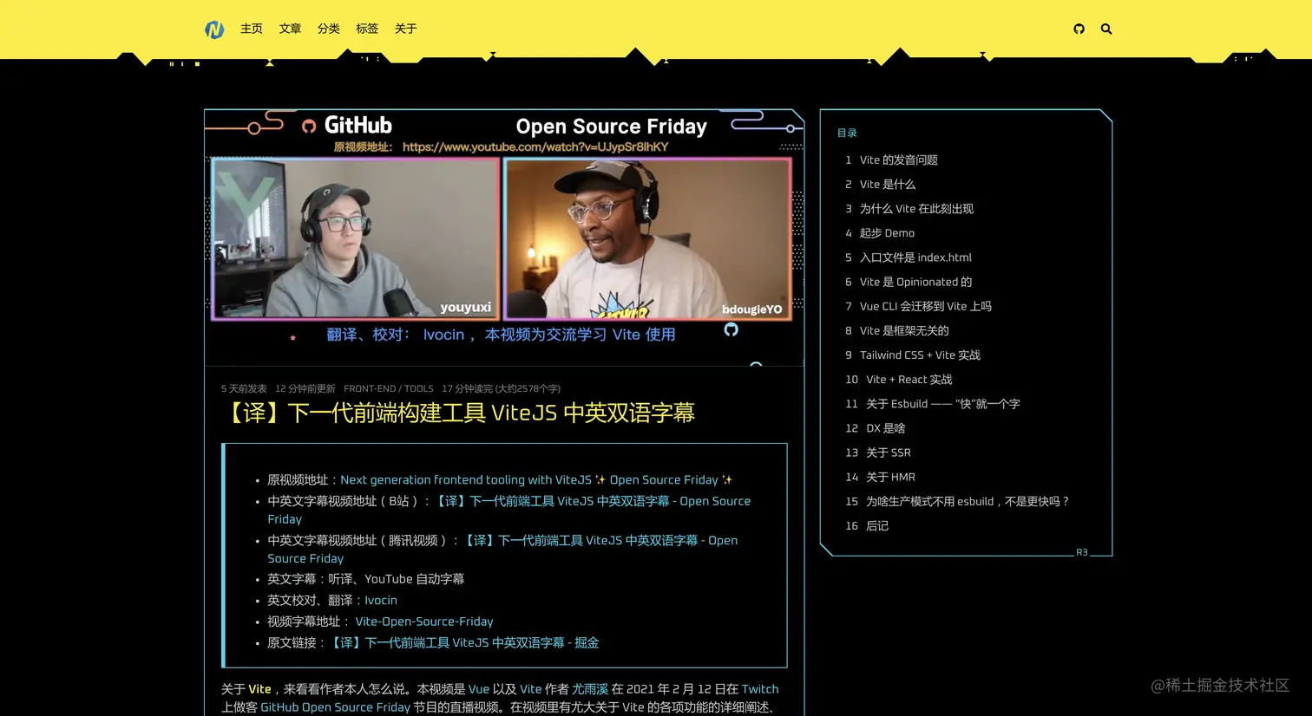Go to 主页 in the navigation bar
This screenshot has height=716, width=1312.
pyautogui.click(x=252, y=29)
